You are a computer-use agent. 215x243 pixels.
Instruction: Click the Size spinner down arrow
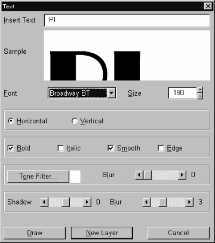(200, 96)
